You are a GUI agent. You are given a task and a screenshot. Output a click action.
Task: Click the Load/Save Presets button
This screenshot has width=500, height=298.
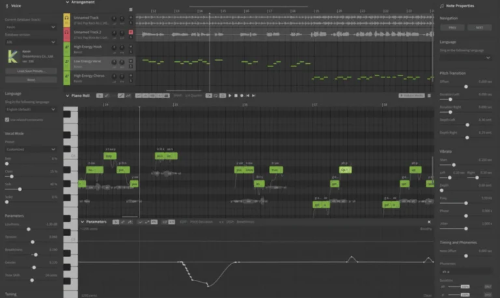click(31, 70)
